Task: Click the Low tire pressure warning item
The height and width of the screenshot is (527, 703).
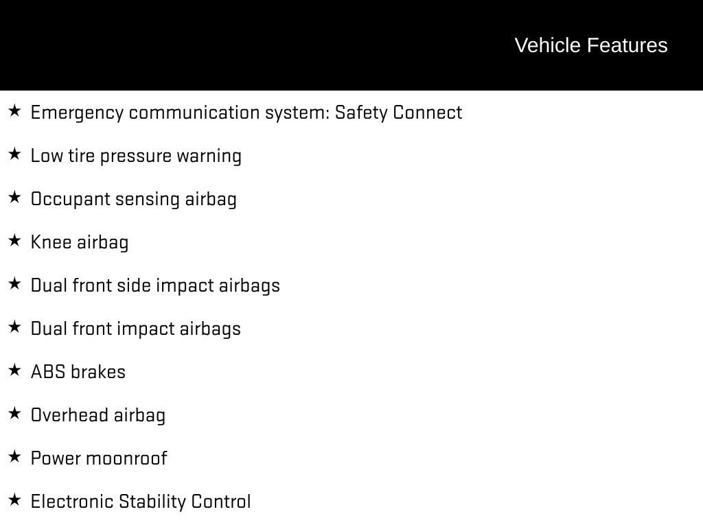Action: tap(136, 156)
